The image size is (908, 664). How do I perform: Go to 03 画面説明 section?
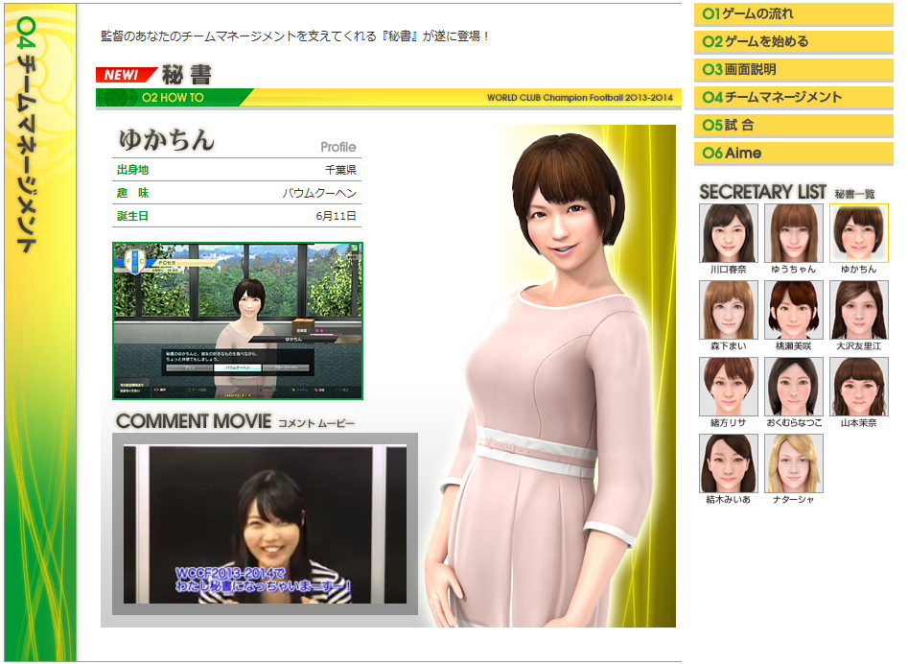(x=793, y=69)
